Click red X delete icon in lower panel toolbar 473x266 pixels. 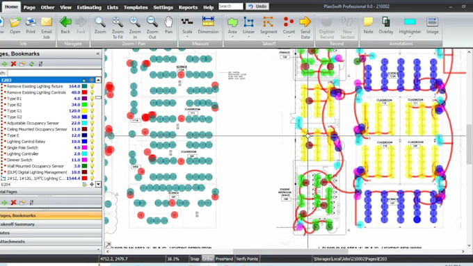tap(13, 202)
